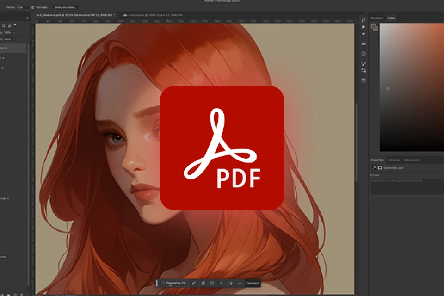
Task: Click the lock all icon in Layers panel
Action: tap(9, 26)
